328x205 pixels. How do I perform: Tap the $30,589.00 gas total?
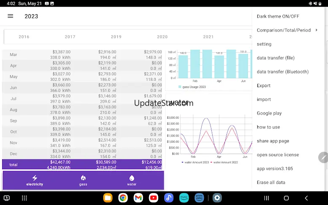106,162
